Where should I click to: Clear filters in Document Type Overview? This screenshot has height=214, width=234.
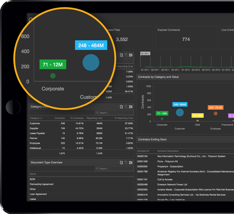(x=126, y=163)
